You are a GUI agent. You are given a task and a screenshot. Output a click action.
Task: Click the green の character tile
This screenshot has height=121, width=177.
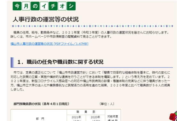point(35,6)
